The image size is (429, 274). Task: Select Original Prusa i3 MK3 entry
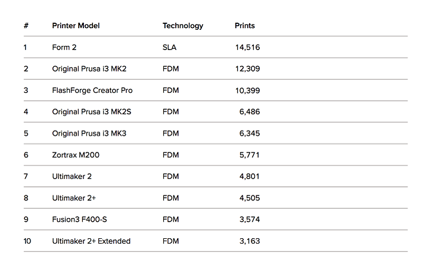point(89,133)
